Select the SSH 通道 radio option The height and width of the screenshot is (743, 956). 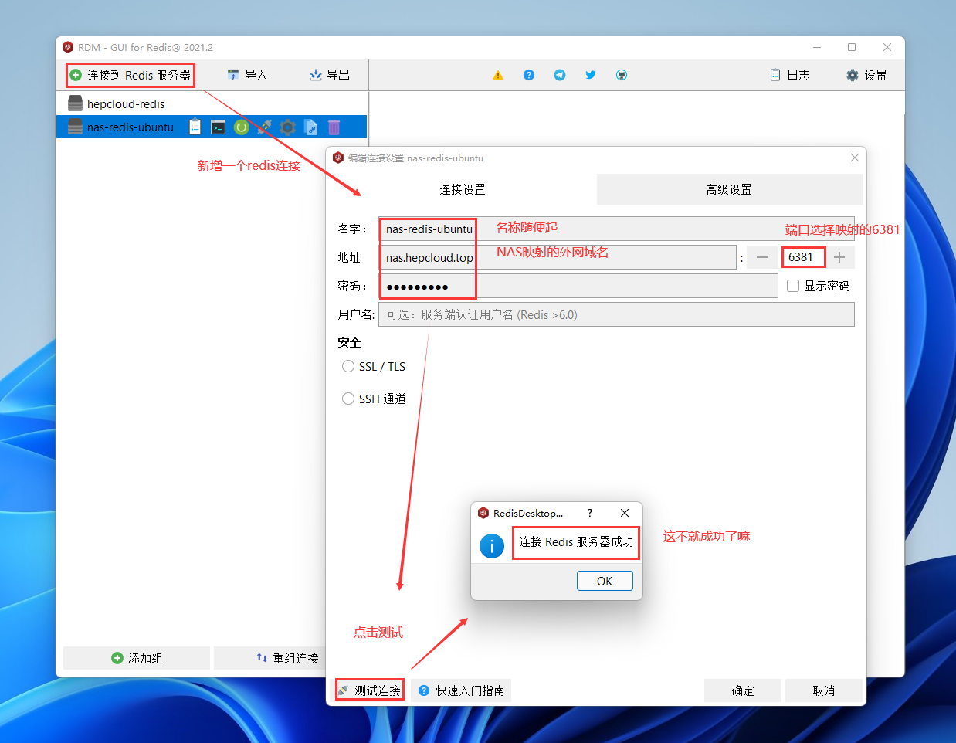348,399
